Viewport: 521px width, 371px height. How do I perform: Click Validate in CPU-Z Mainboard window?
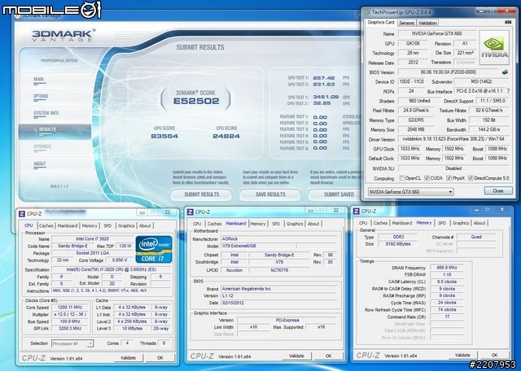point(296,356)
